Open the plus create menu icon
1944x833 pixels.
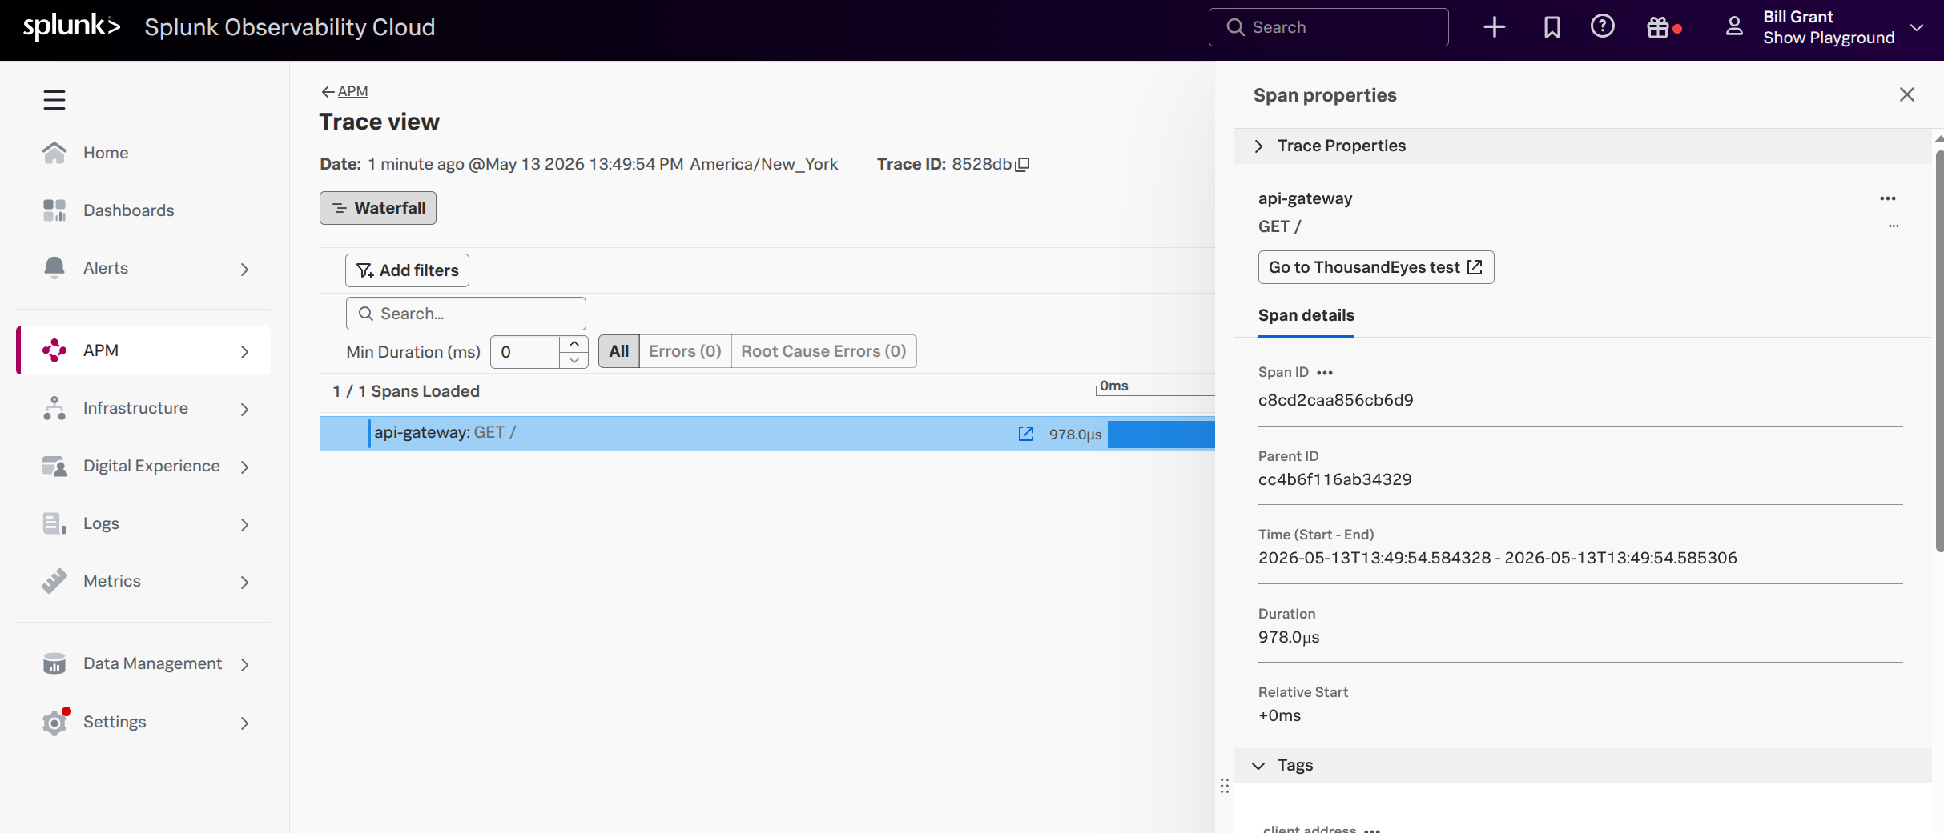(x=1495, y=27)
